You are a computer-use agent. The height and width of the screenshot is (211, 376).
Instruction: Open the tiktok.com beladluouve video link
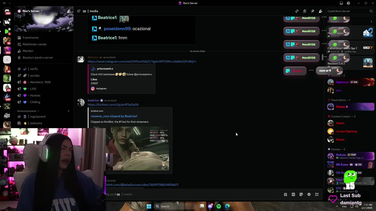tap(142, 185)
